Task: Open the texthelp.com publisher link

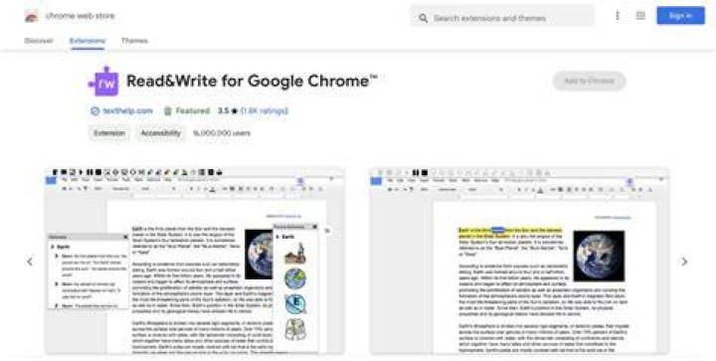Action: click(x=127, y=111)
